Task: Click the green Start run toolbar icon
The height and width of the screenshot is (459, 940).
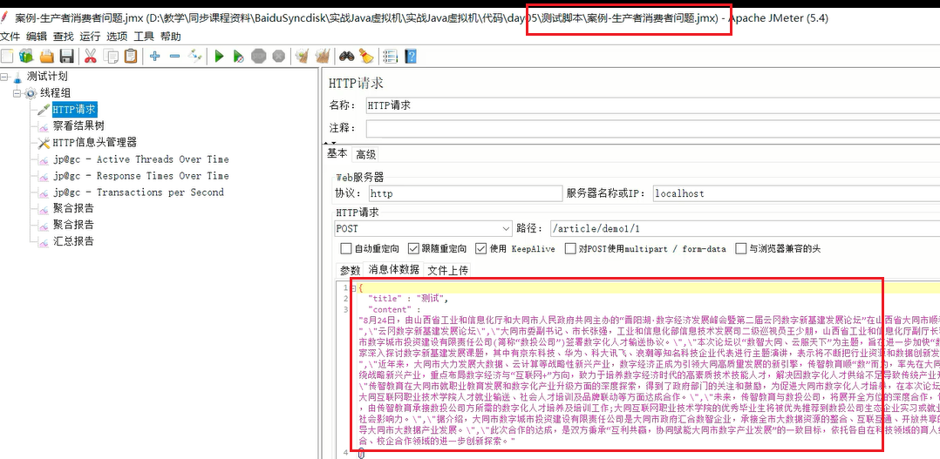Action: (x=220, y=57)
